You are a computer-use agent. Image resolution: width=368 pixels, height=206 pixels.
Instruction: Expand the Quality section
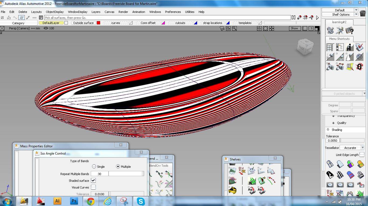click(x=341, y=123)
